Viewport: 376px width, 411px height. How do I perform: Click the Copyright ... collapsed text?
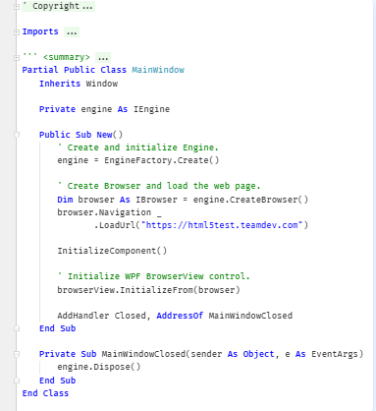point(58,6)
